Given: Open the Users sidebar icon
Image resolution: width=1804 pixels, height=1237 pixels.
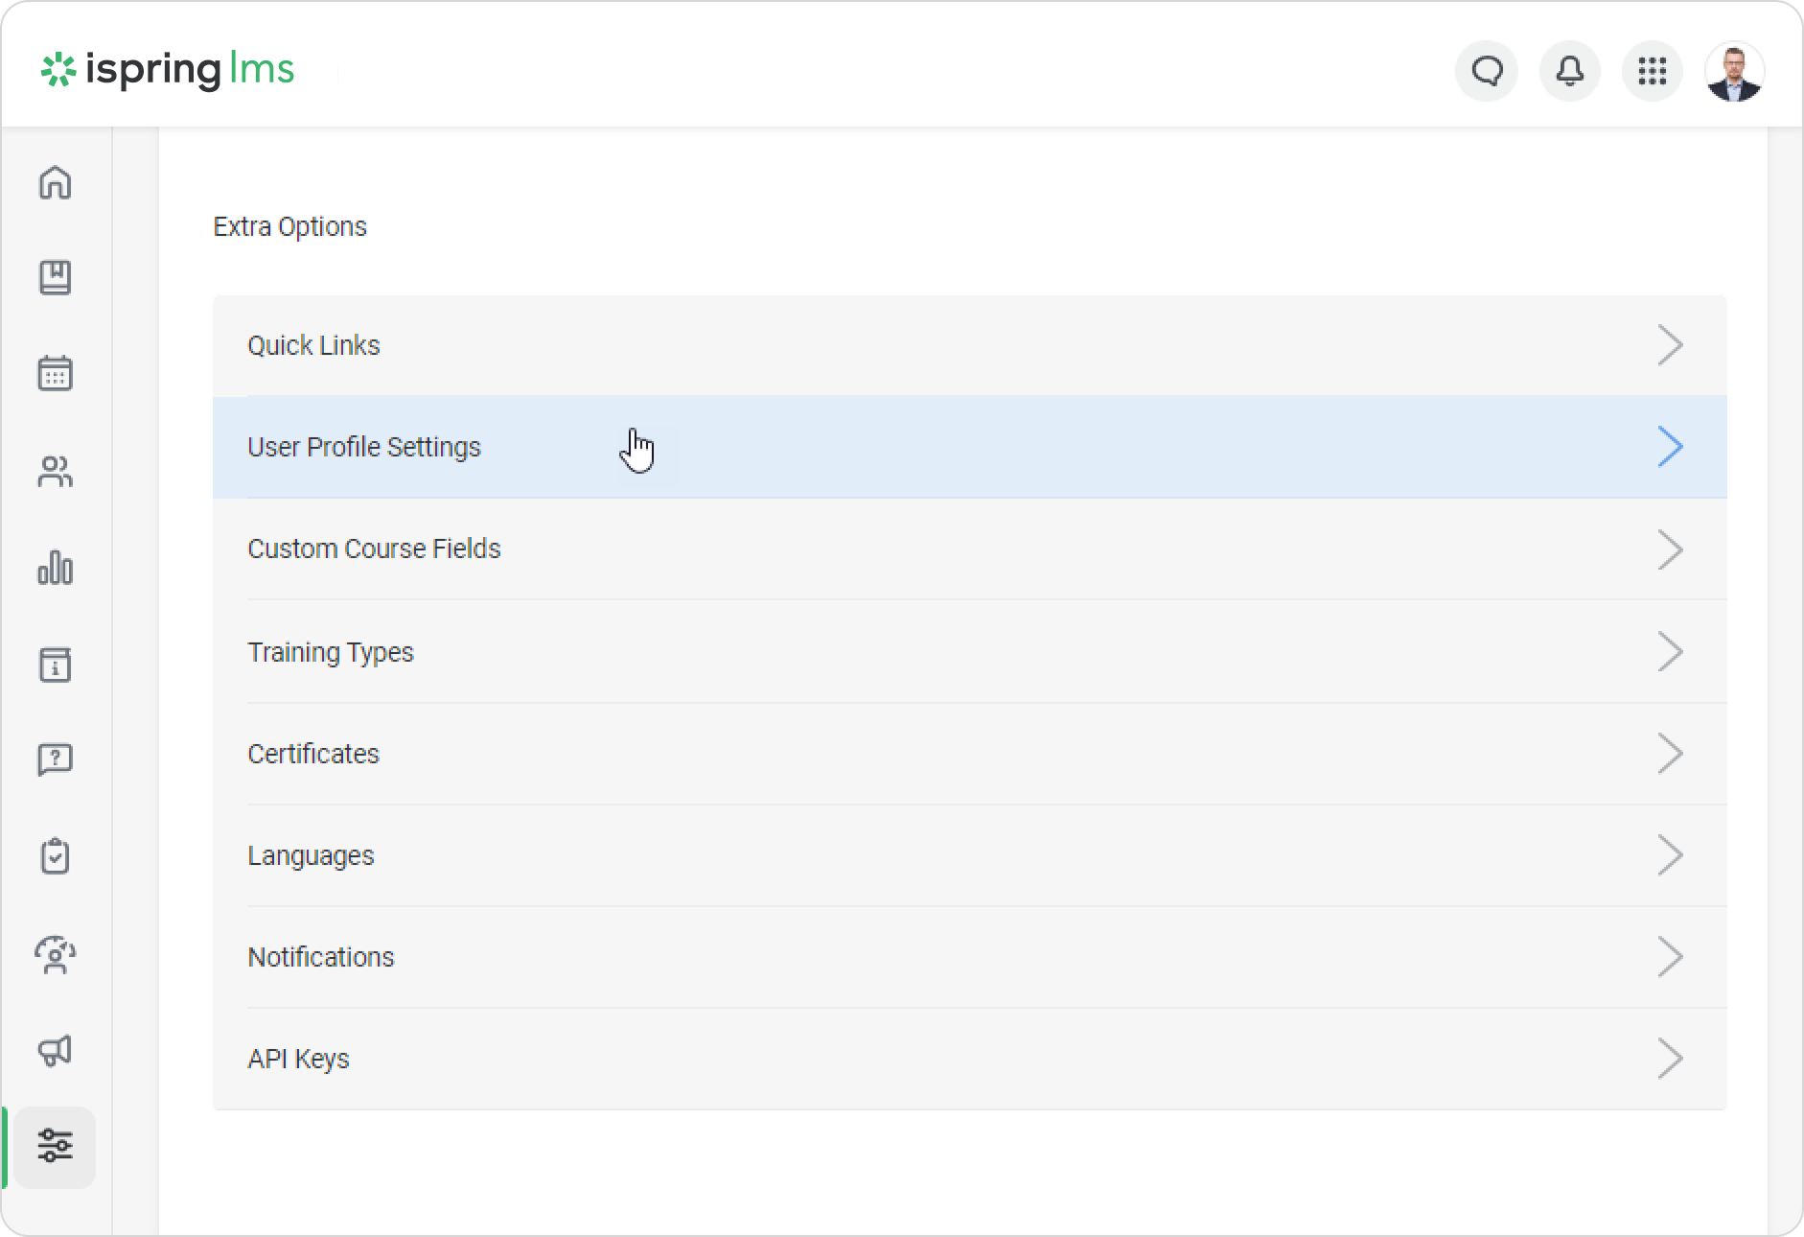Looking at the screenshot, I should (x=55, y=471).
